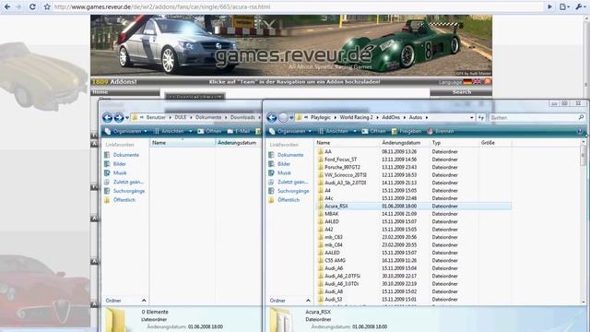The height and width of the screenshot is (332, 590).
Task: Click the browser back arrow
Action: 7,6
